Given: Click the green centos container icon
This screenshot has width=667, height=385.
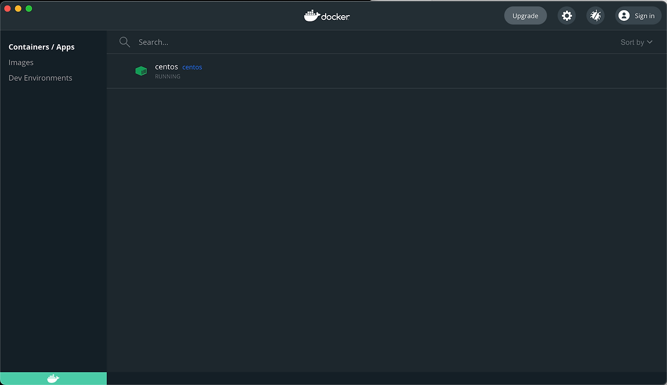Looking at the screenshot, I should [x=141, y=71].
